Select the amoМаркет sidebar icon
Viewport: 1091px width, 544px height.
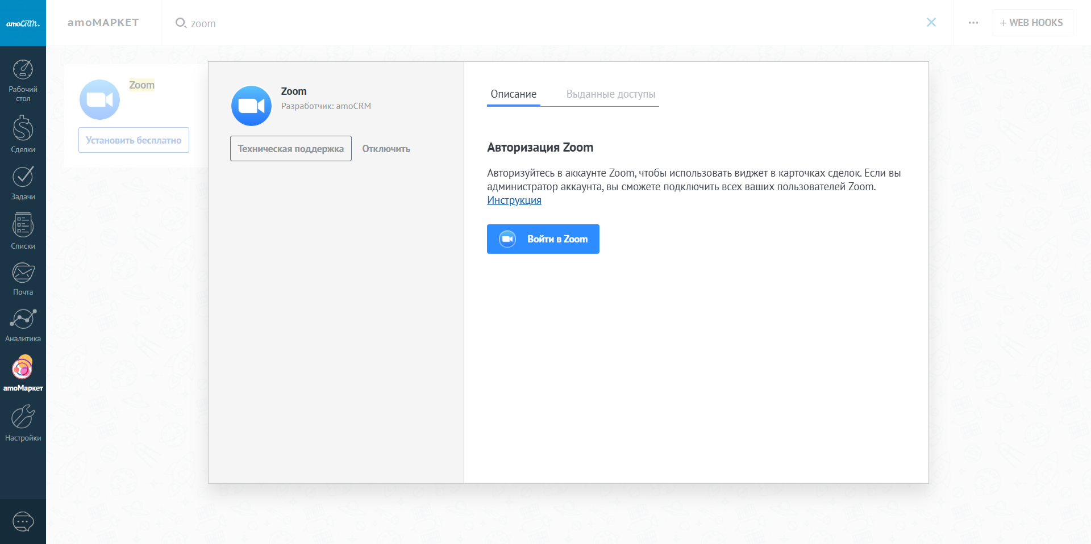[x=23, y=373]
